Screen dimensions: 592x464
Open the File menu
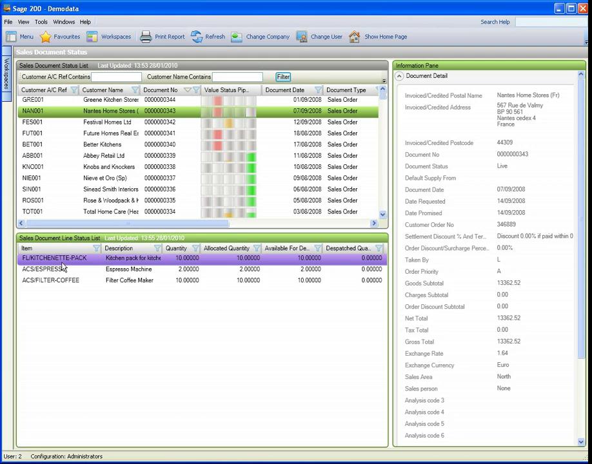[8, 22]
